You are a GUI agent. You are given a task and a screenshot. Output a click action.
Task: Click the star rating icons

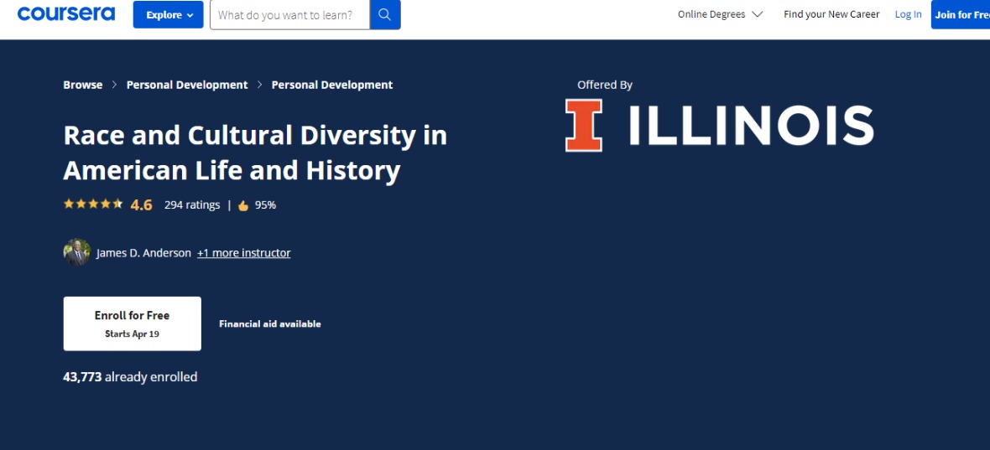pyautogui.click(x=93, y=204)
